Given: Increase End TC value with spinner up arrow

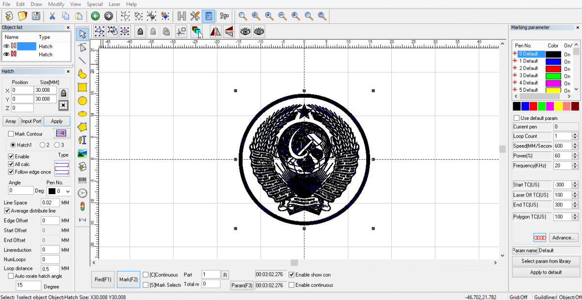Looking at the screenshot, I should pos(575,203).
